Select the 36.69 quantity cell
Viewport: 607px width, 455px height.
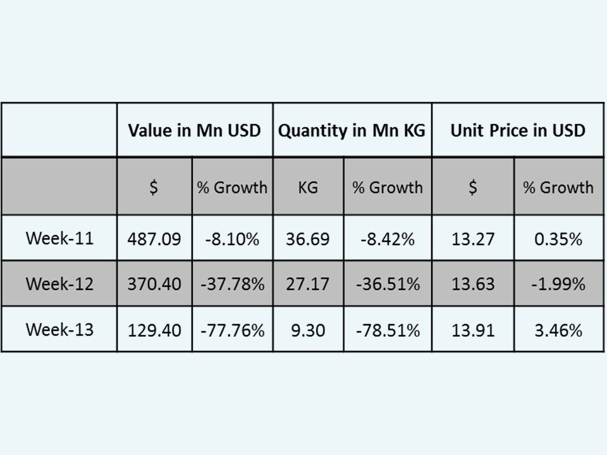(x=308, y=239)
